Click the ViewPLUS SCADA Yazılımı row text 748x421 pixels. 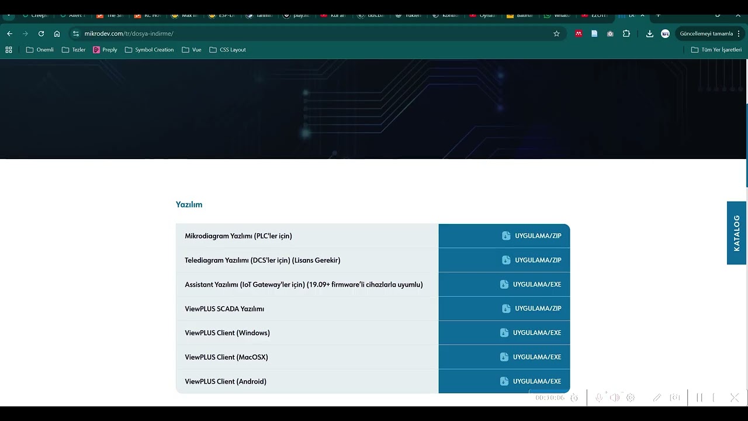click(224, 309)
